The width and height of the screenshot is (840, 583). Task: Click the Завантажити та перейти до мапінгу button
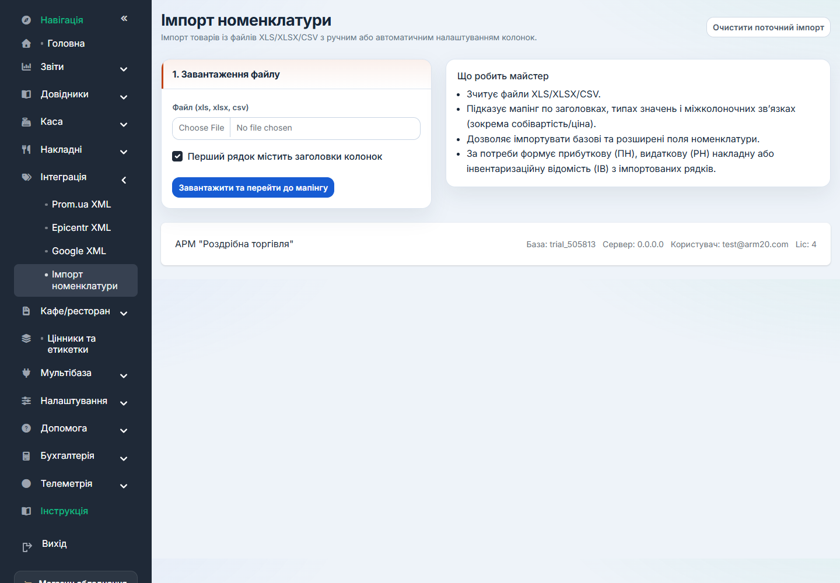(x=253, y=188)
